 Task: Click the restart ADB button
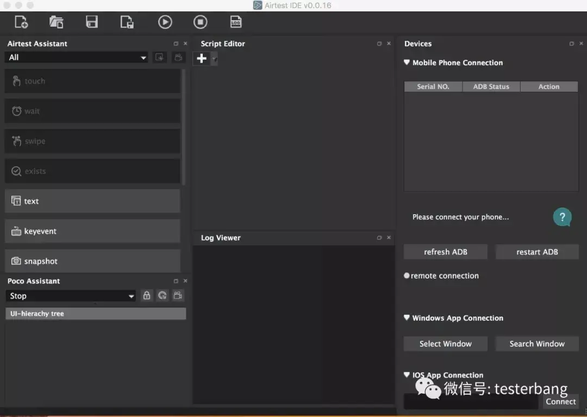(x=537, y=252)
